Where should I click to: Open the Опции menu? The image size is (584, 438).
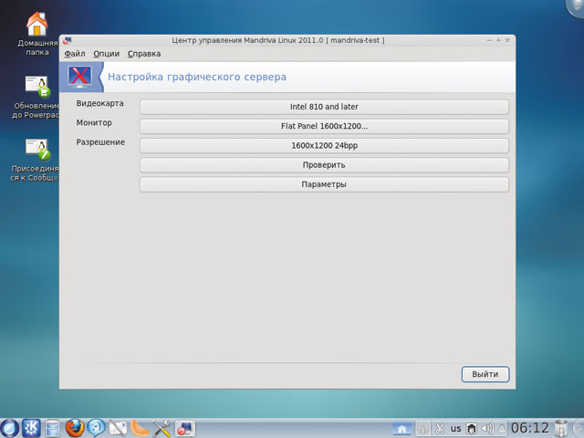[x=106, y=54]
